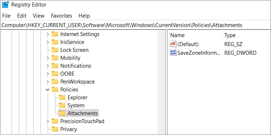
Task: Select the Lock Screen folder icon
Action: (55, 50)
